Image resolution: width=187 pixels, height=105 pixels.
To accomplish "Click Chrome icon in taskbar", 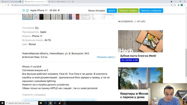I will (50, 103).
